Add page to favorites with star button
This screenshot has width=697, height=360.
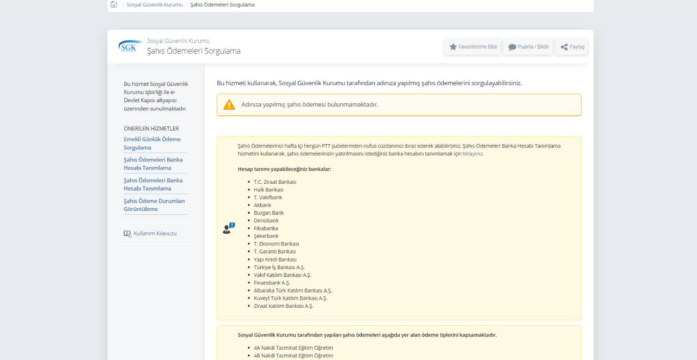tap(473, 47)
